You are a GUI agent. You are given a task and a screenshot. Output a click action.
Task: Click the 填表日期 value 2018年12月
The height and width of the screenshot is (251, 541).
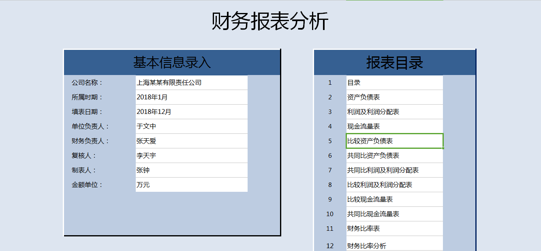click(192, 112)
